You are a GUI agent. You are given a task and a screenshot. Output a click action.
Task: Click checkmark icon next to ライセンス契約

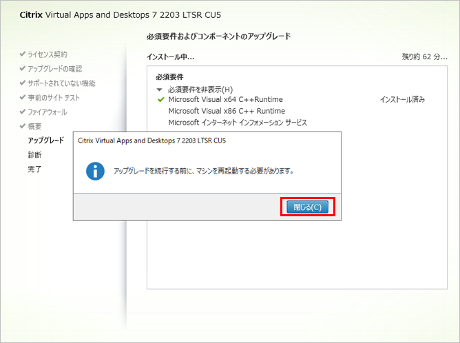tap(22, 54)
